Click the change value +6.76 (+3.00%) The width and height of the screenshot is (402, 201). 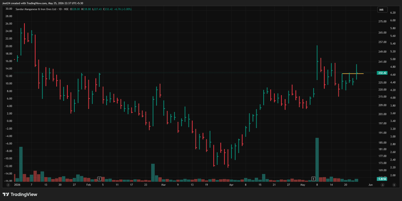123,9
